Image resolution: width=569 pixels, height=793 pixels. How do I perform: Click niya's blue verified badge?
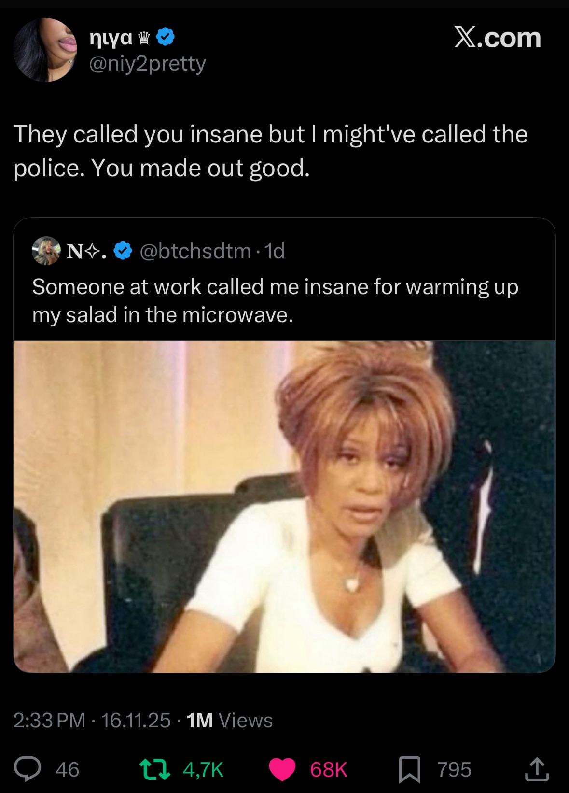click(x=166, y=37)
